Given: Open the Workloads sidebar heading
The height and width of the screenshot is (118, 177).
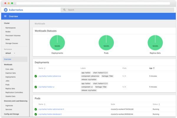Looking at the screenshot, I should point(8,65).
